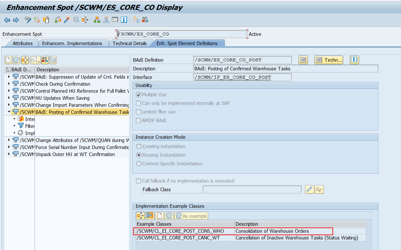Expand Check During Confirmation node
Screen dimensions: 401x250
pos(9,83)
